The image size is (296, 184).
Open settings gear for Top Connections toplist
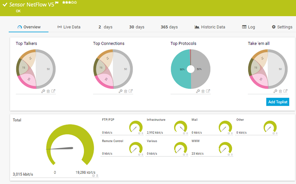coord(120,91)
